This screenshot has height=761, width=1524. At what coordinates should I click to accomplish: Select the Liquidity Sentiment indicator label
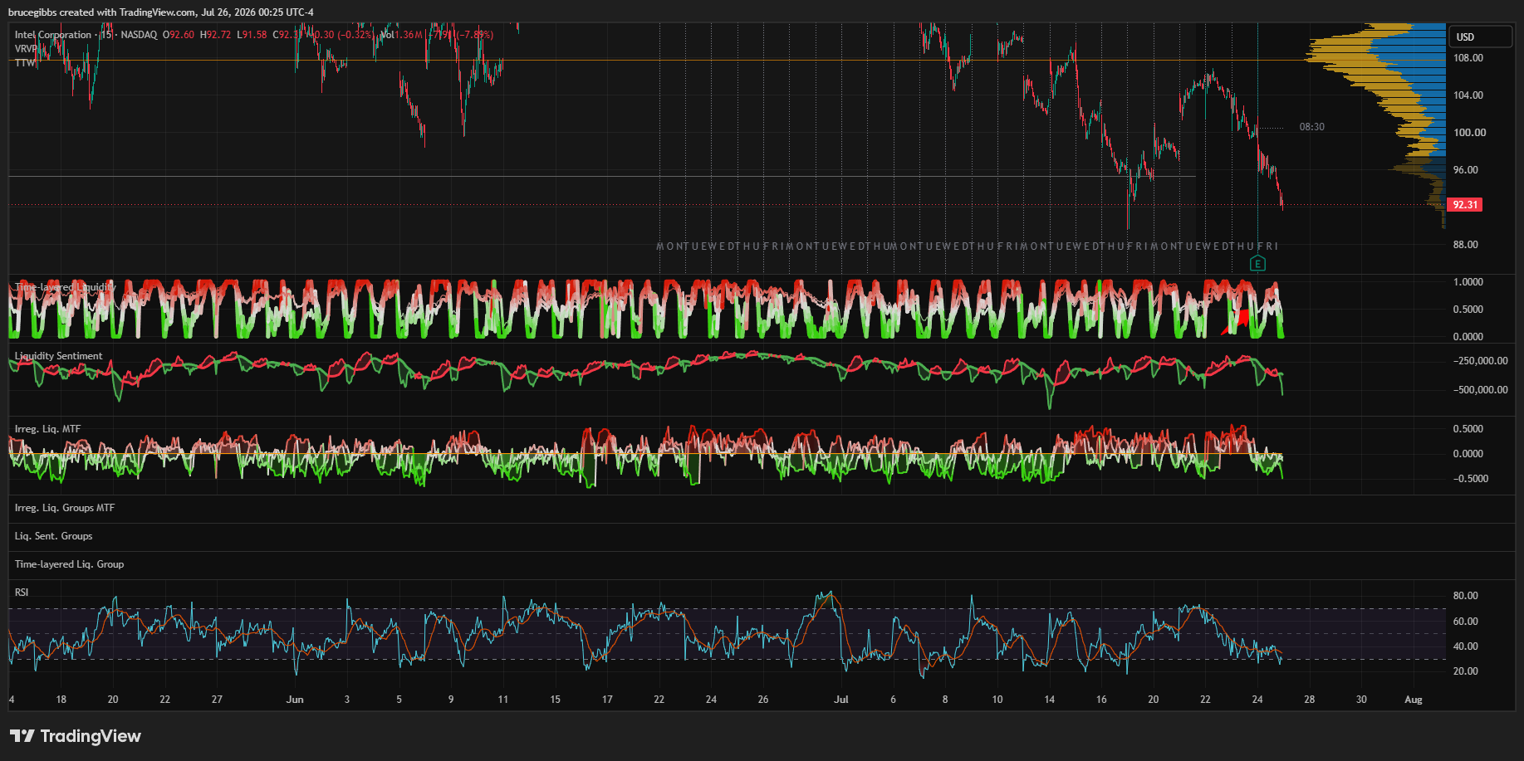coord(59,356)
